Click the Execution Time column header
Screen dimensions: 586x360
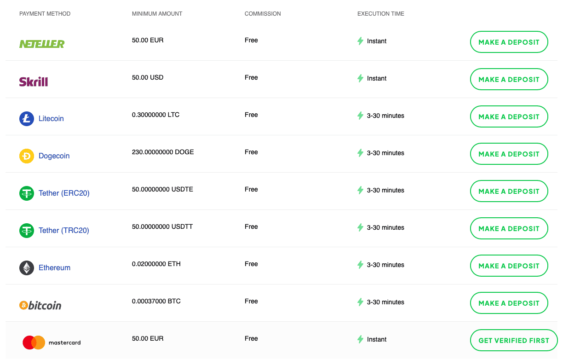[x=381, y=14]
